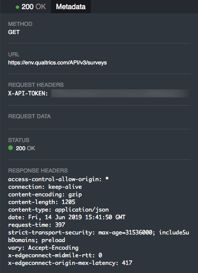Click the RESPONSE HEADERS section label

pos(38,170)
